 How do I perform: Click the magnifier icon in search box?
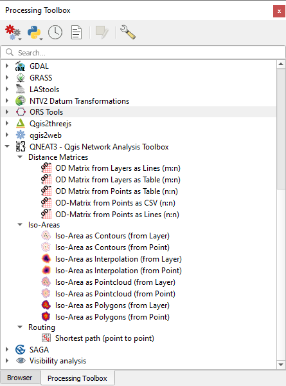pos(10,52)
